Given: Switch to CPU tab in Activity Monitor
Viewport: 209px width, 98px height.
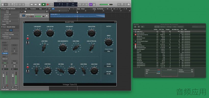Looking at the screenshot, I should [x=157, y=27].
